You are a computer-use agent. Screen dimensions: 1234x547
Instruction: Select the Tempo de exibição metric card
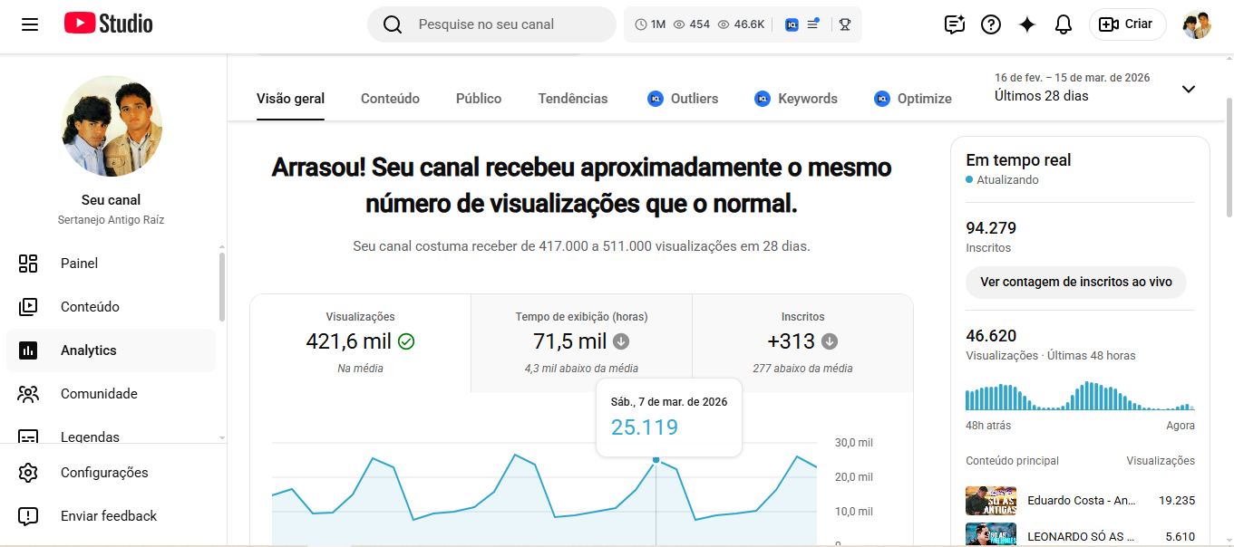(581, 342)
